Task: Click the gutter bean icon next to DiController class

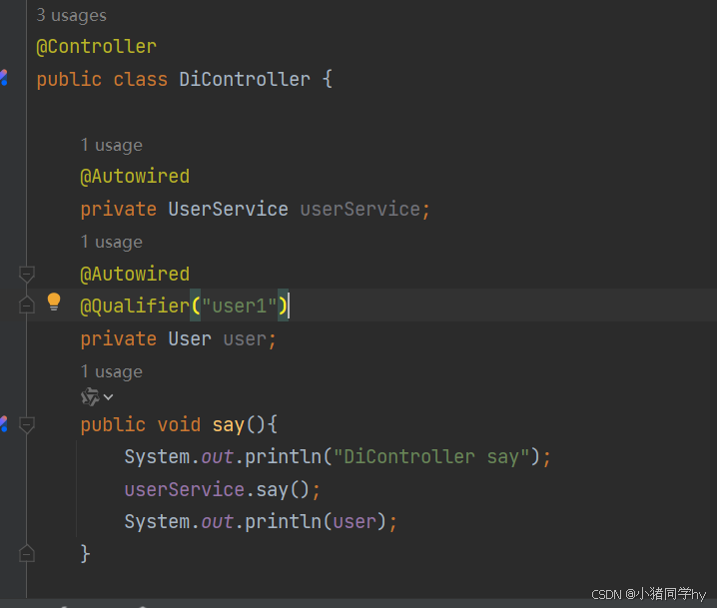Action: 4,78
